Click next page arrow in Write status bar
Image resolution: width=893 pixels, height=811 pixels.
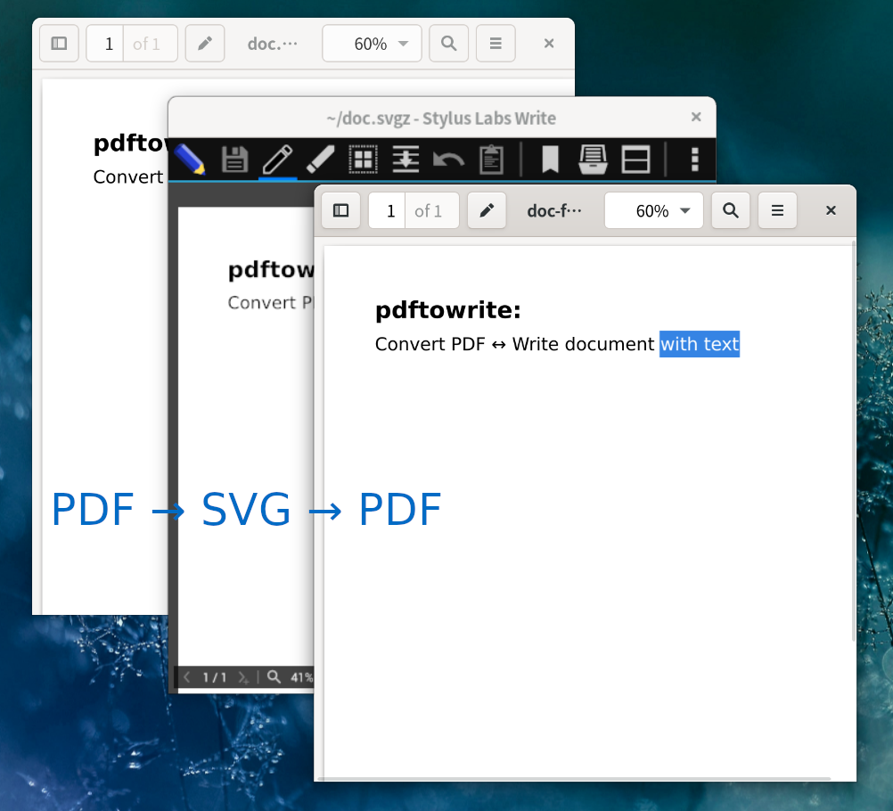pos(243,677)
